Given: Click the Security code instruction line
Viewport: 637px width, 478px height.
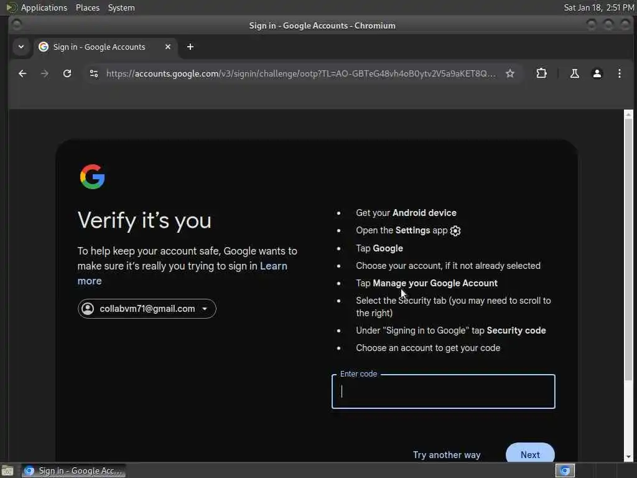Looking at the screenshot, I should pyautogui.click(x=450, y=330).
